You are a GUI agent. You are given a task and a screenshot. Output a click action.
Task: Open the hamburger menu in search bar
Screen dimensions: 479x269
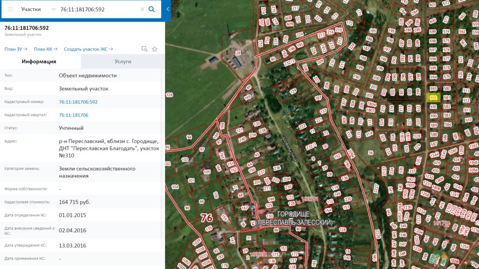coord(10,9)
